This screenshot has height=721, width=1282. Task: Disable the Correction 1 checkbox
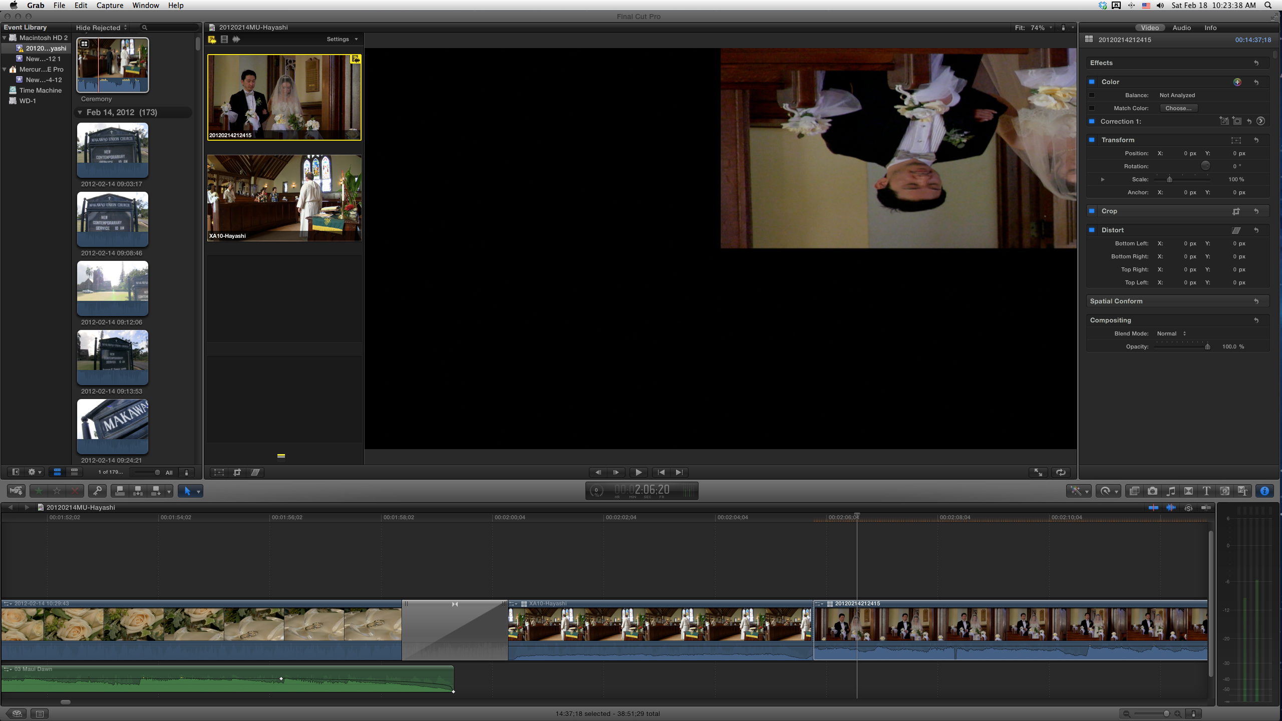[1092, 121]
